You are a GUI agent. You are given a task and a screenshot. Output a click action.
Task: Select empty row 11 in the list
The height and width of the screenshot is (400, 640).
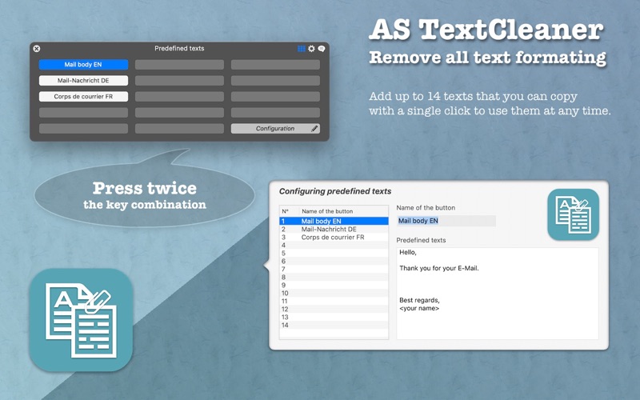[x=334, y=302]
